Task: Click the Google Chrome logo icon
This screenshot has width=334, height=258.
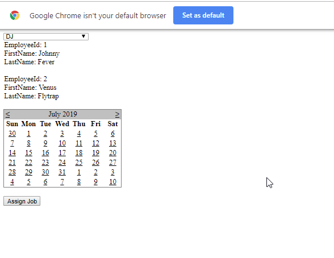Action: pos(15,15)
